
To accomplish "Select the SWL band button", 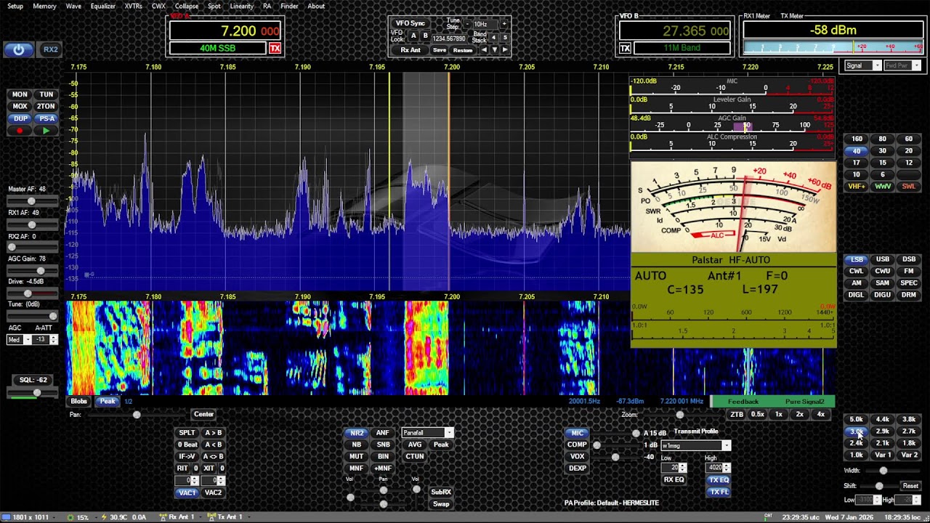I will click(909, 186).
